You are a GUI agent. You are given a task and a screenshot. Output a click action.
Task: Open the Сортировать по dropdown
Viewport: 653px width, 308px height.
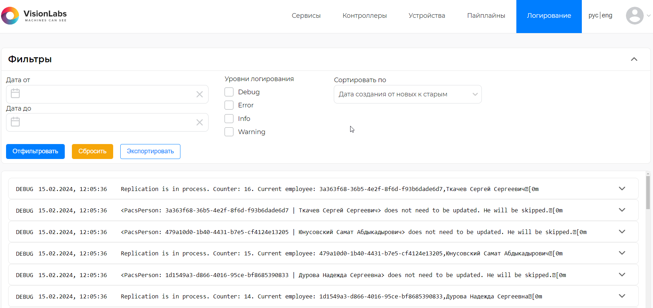[x=407, y=94]
